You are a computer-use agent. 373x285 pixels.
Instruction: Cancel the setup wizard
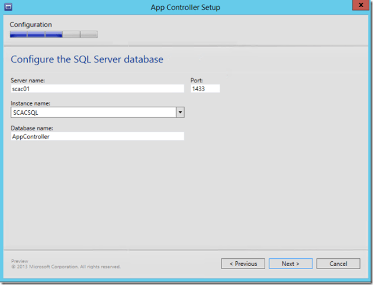[x=338, y=264]
